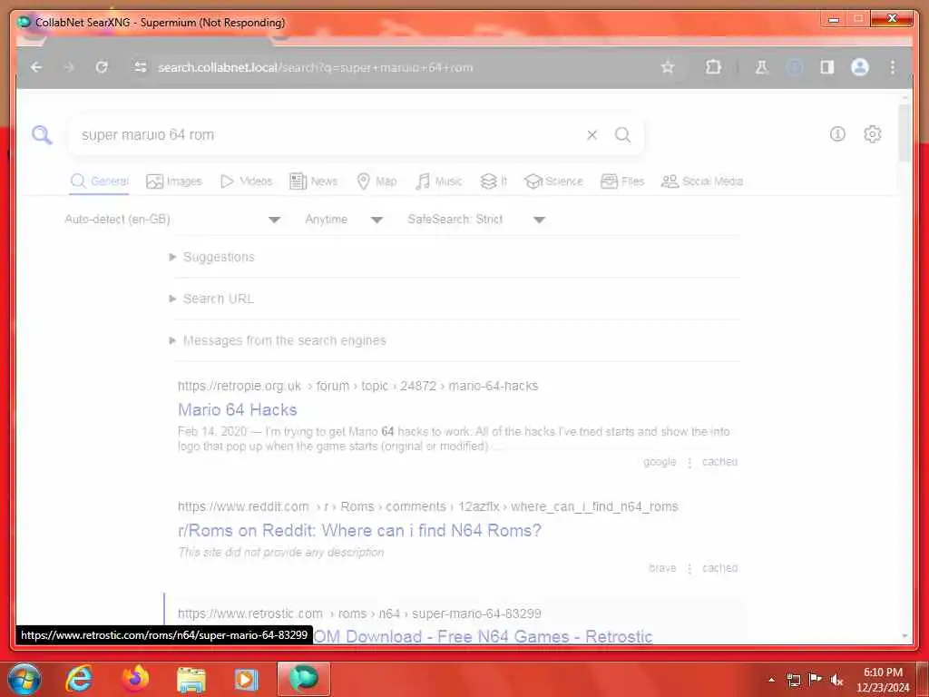Open the About info icon
Screen dimensions: 929x697
837,134
